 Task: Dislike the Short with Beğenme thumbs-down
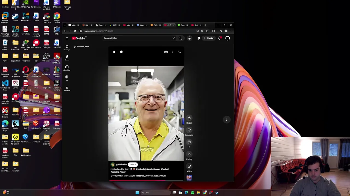[x=189, y=130]
